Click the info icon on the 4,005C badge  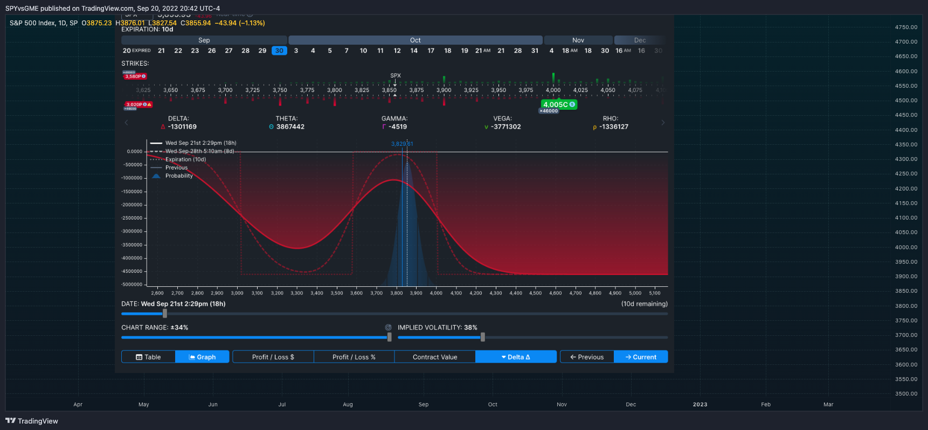pos(572,104)
